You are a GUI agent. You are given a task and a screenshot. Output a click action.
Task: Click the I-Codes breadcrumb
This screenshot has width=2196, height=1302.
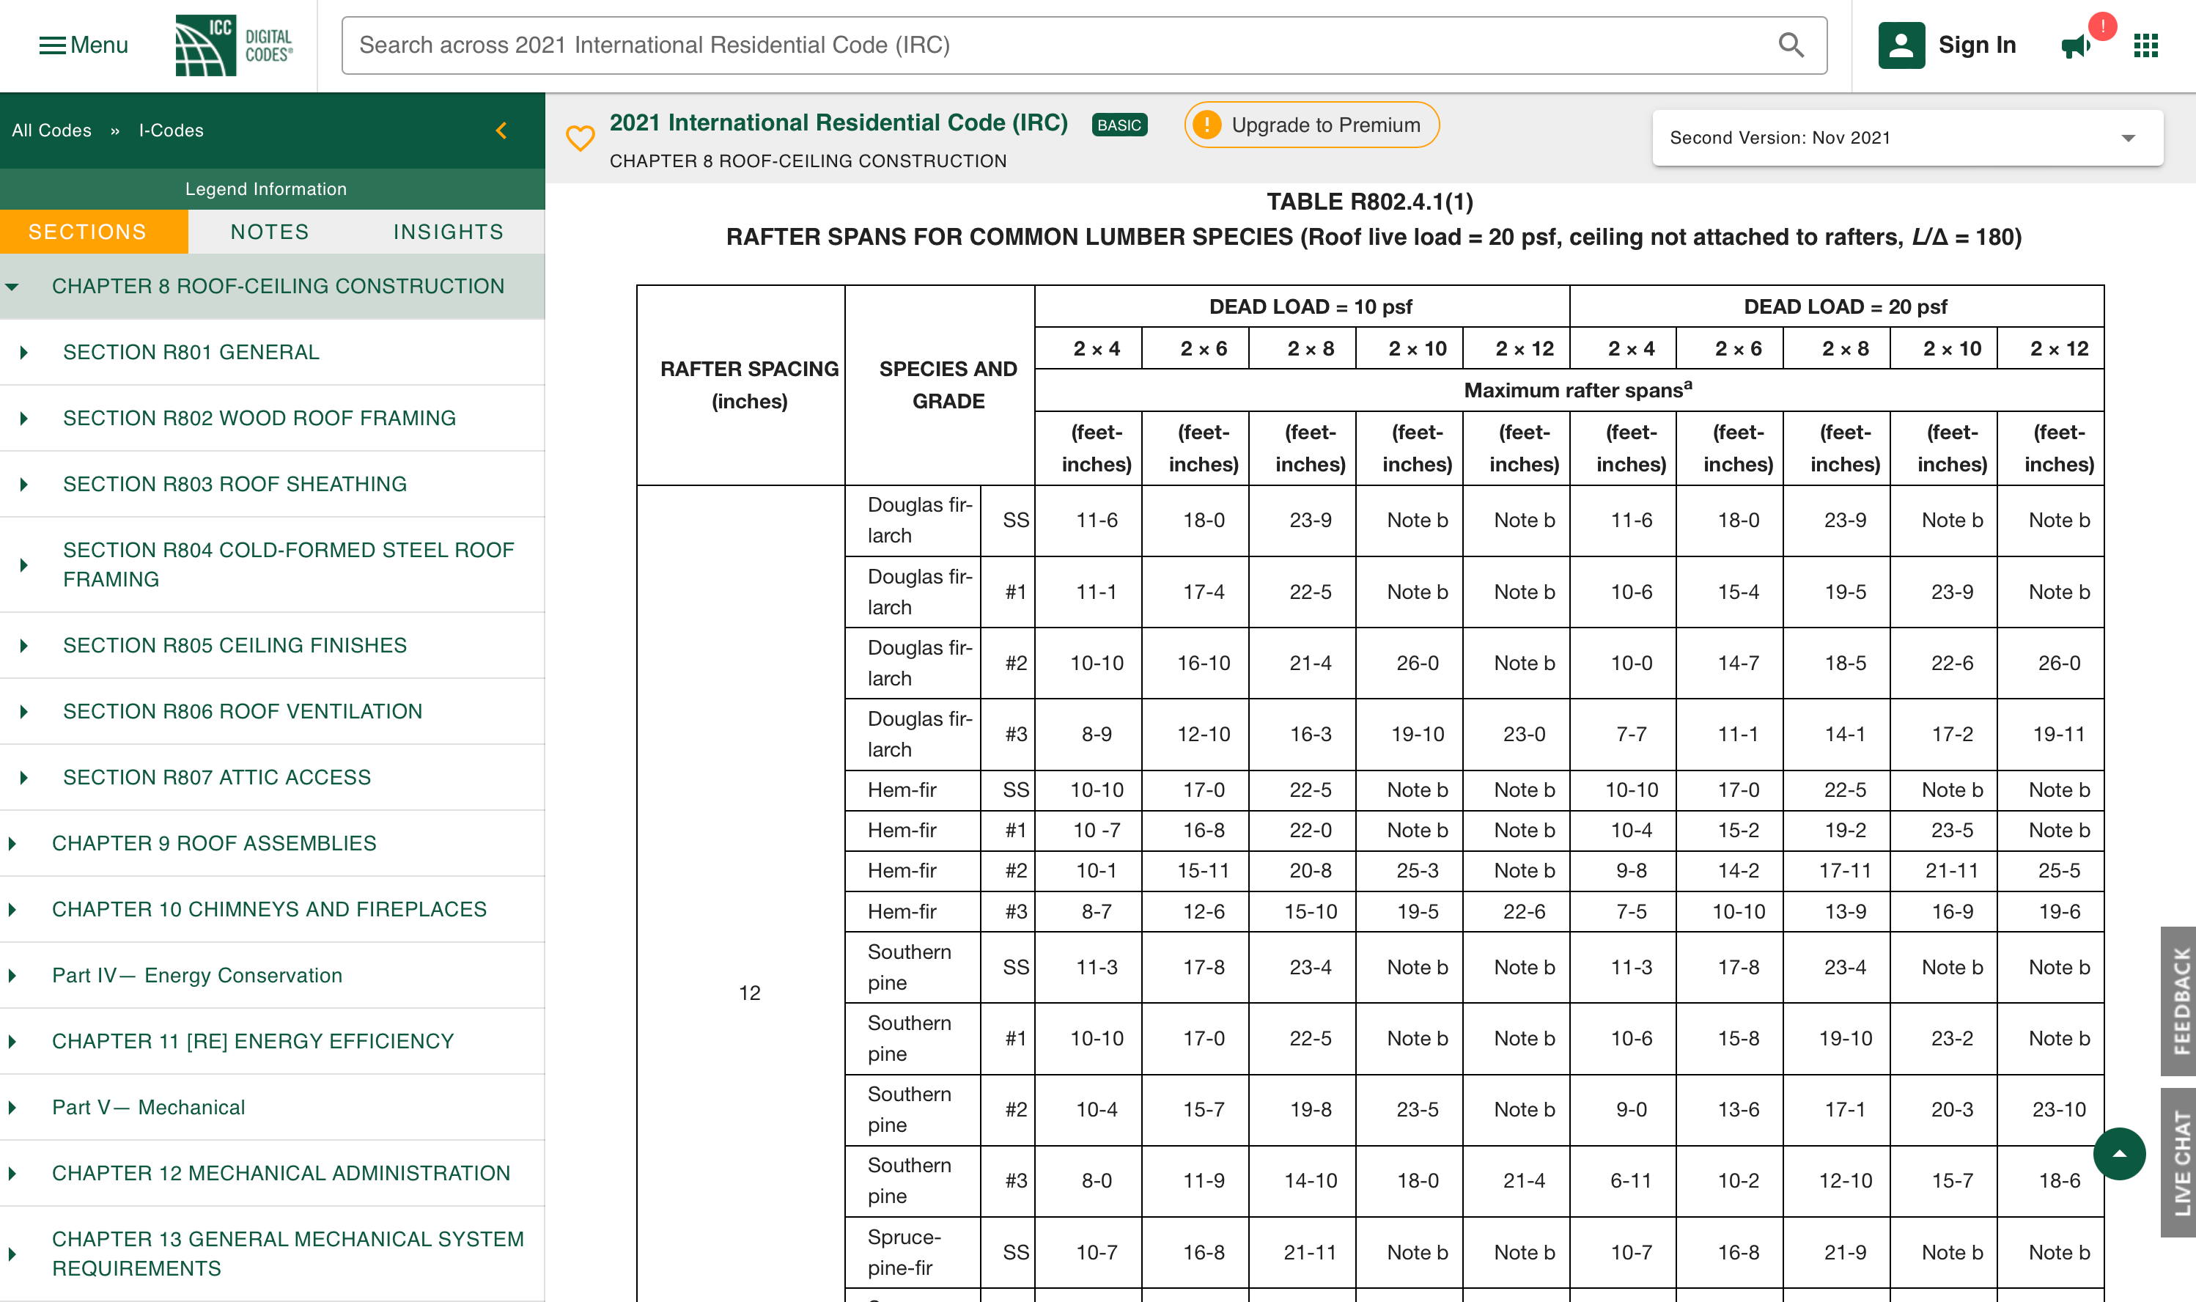point(171,130)
